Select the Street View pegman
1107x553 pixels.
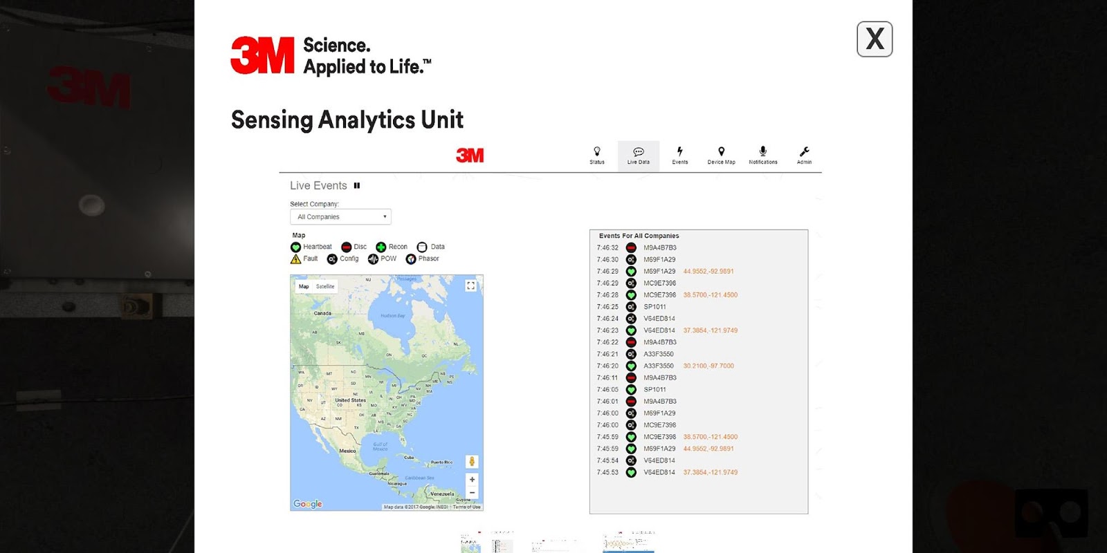pos(472,462)
